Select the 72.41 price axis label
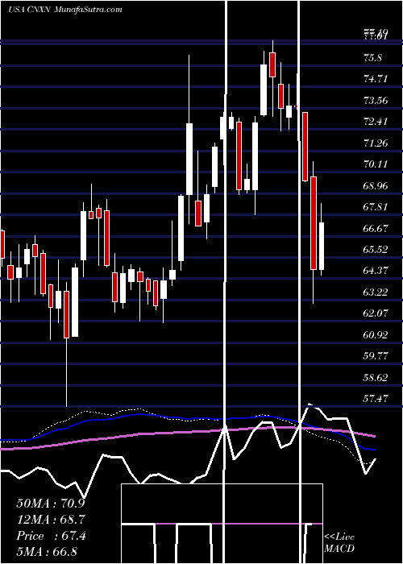Viewport: 403px width, 564px height. 376,122
